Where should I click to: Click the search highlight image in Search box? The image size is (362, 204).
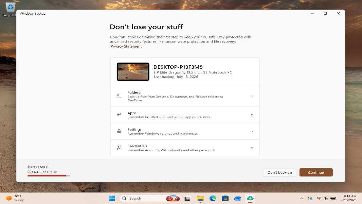point(173,198)
